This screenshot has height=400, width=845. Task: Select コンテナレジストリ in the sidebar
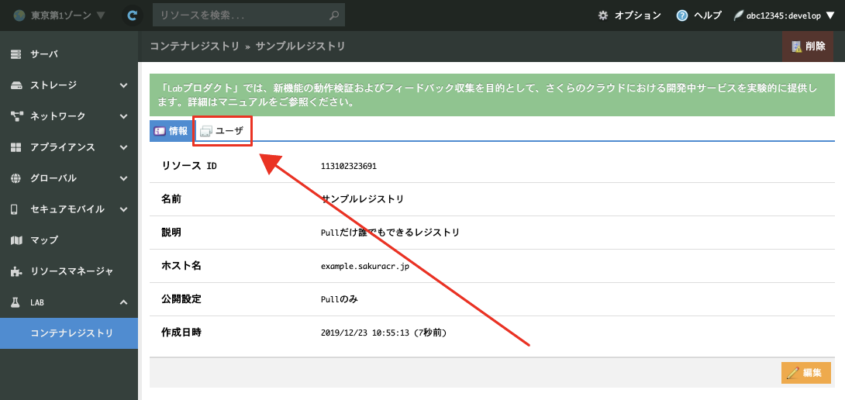click(x=69, y=333)
